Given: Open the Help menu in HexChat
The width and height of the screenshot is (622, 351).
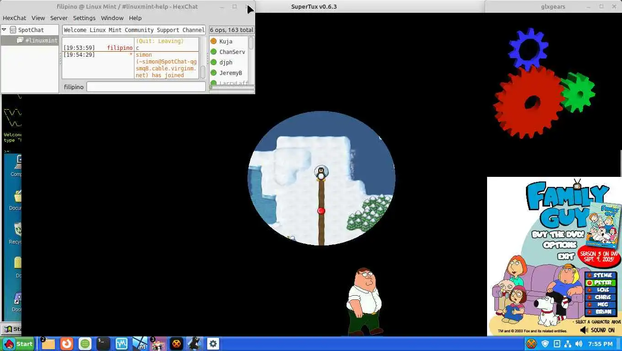Looking at the screenshot, I should click(x=135, y=18).
